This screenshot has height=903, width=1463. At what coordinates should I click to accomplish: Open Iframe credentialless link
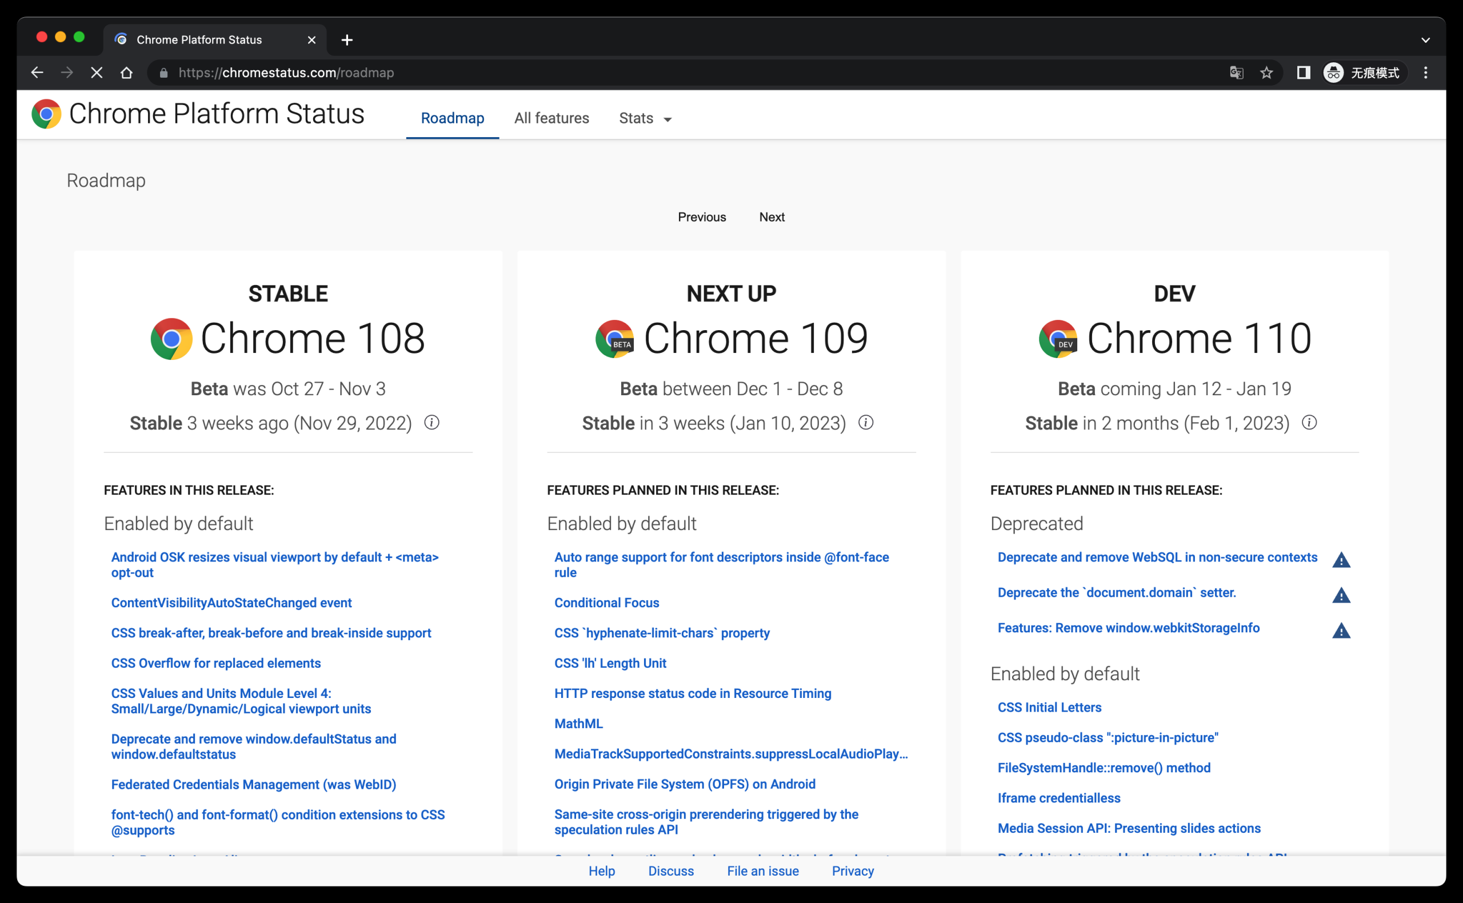pos(1058,798)
